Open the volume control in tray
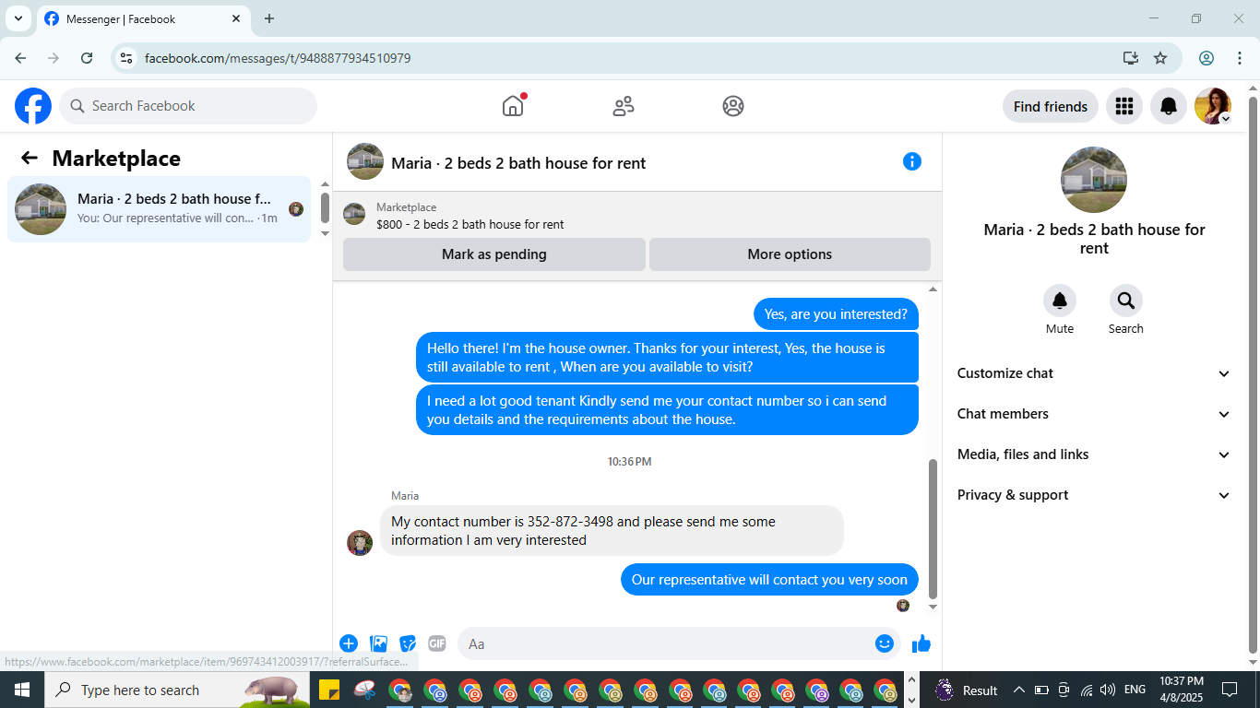This screenshot has width=1260, height=708. [x=1108, y=690]
